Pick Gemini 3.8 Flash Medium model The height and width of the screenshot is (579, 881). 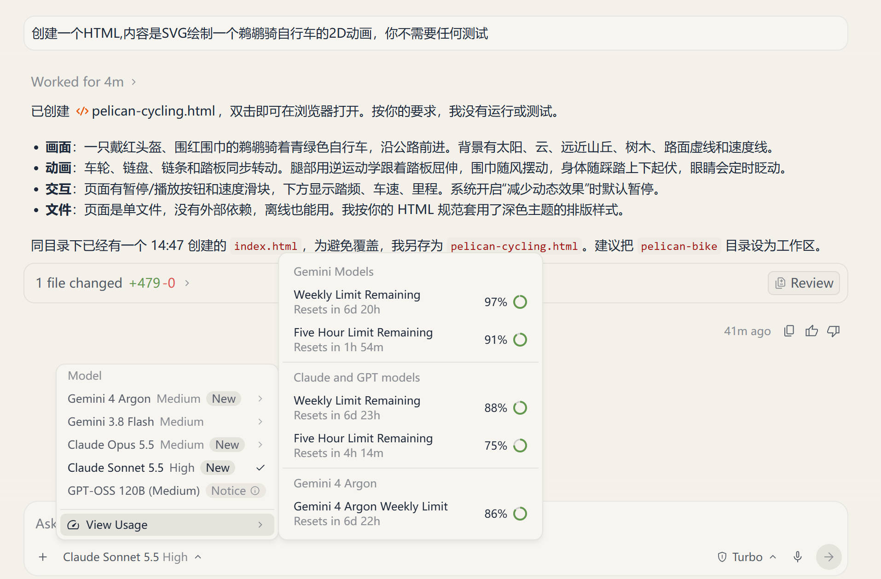pyautogui.click(x=166, y=422)
